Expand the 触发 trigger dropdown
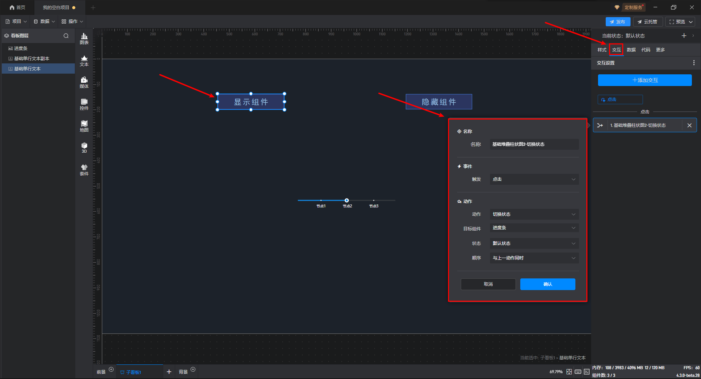 (x=534, y=179)
